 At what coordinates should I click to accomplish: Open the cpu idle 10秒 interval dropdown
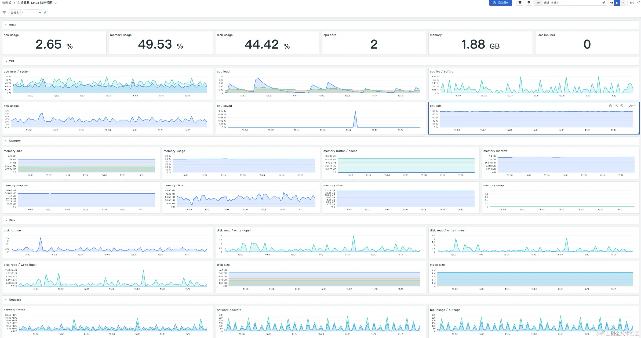[x=631, y=106]
